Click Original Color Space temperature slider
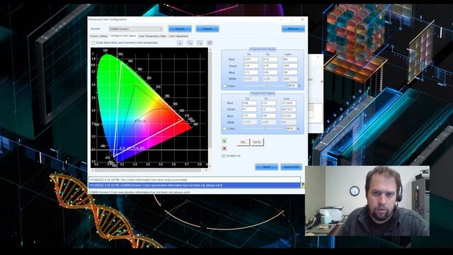Image resolution: width=453 pixels, height=255 pixels. tap(264, 86)
